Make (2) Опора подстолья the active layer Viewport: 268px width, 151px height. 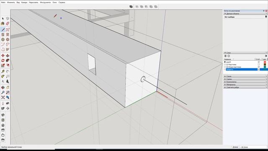pos(225,67)
